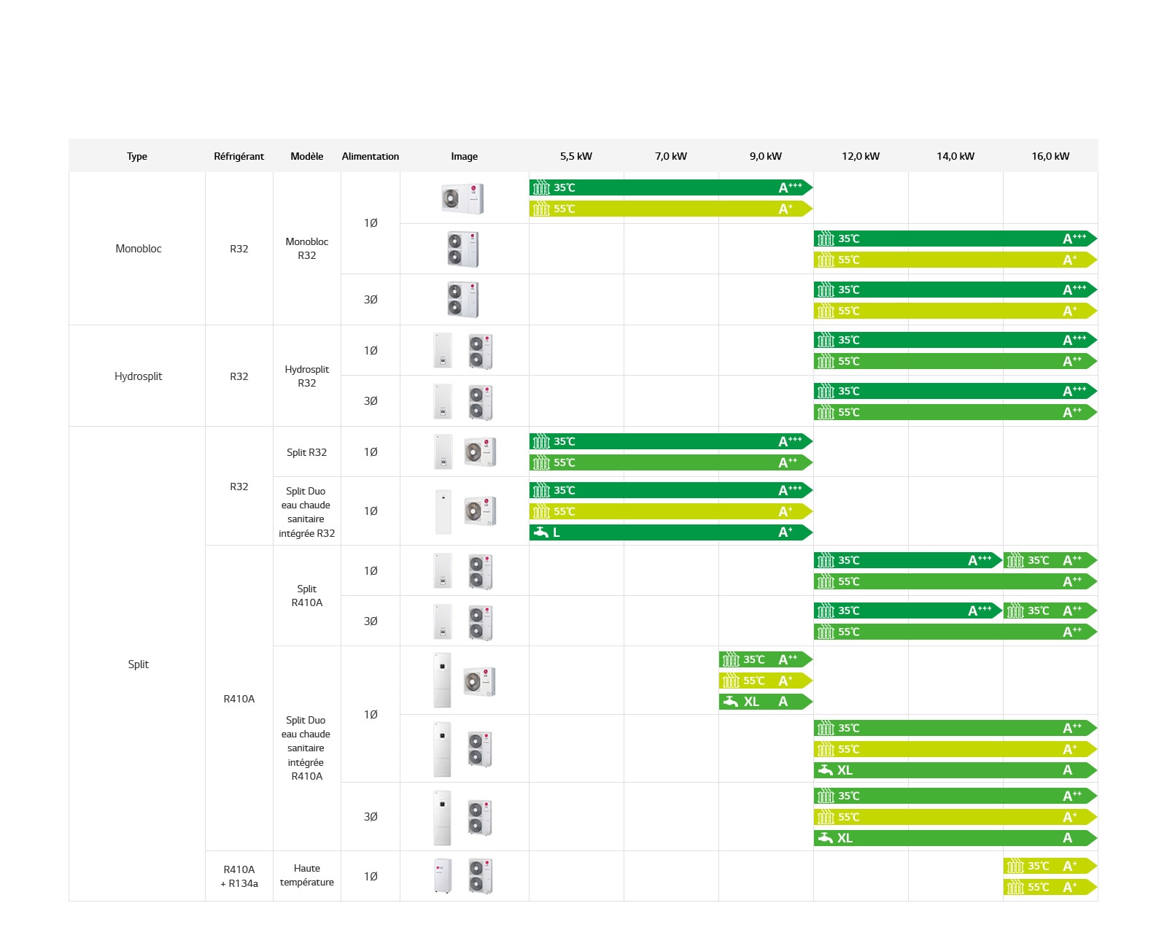
Task: Click the faucet icon in the L-rated bar
Action: click(540, 532)
